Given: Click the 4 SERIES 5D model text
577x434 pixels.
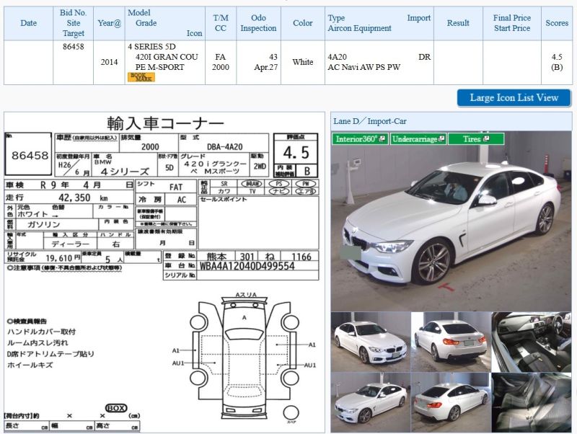Looking at the screenshot, I should tap(151, 47).
